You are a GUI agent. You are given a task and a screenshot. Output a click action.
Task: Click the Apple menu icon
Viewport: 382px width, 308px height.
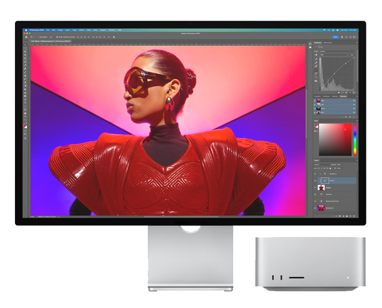26,30
